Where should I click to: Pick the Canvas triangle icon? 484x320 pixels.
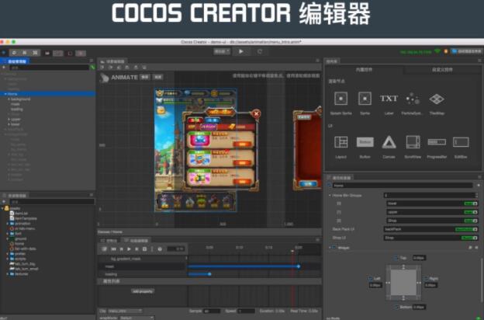[x=389, y=142]
